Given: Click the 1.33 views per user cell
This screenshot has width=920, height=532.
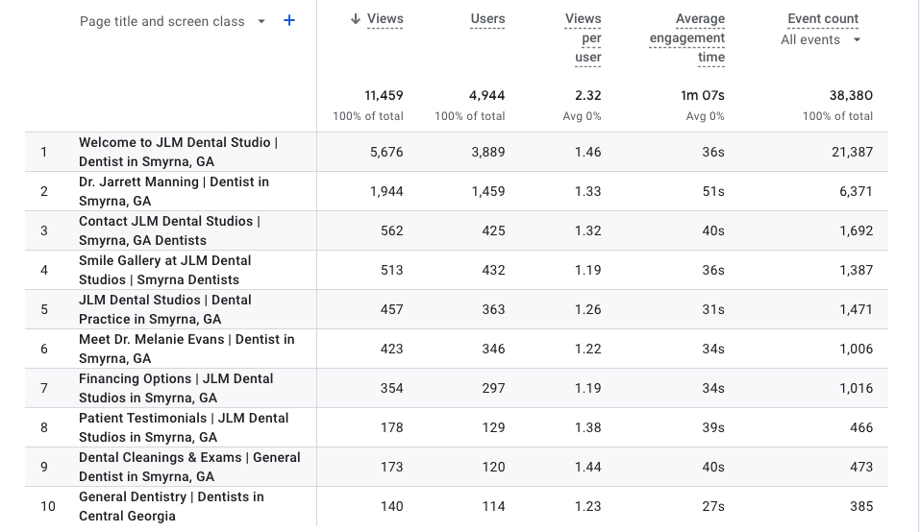Looking at the screenshot, I should [588, 191].
